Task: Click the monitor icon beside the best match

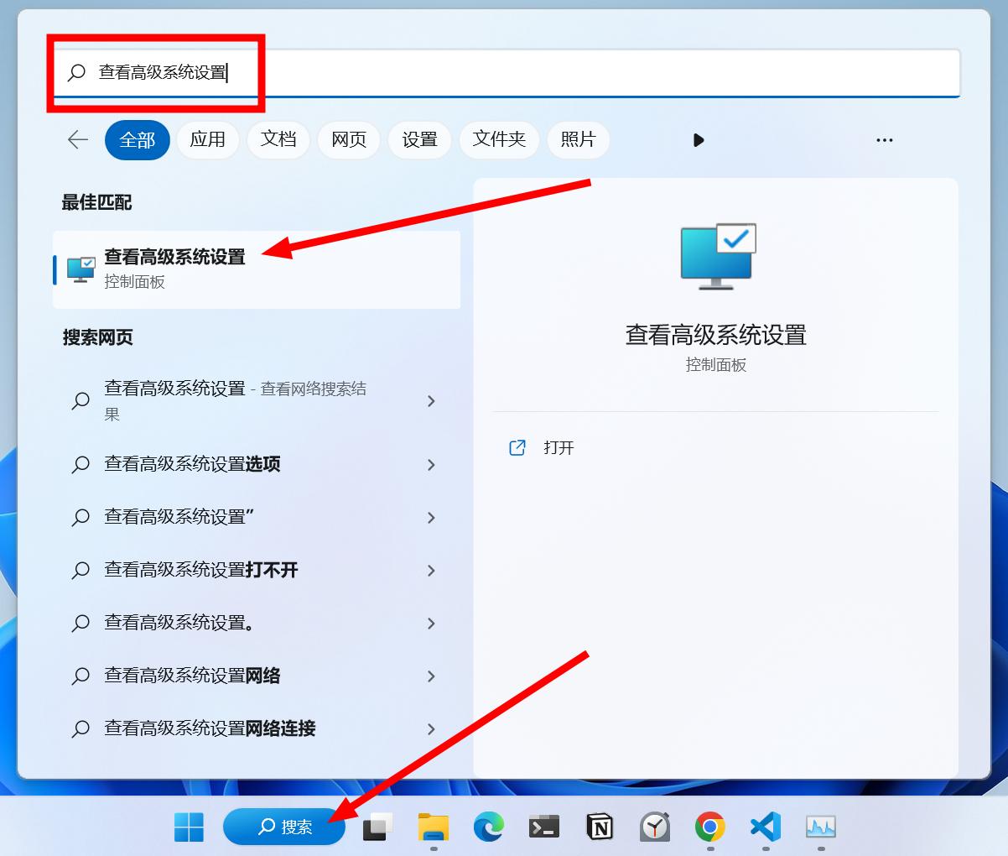Action: (x=81, y=269)
